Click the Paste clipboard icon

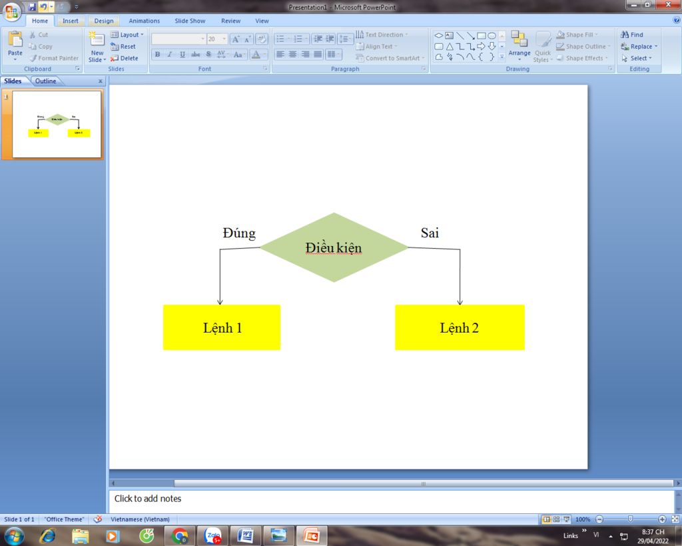pyautogui.click(x=15, y=39)
